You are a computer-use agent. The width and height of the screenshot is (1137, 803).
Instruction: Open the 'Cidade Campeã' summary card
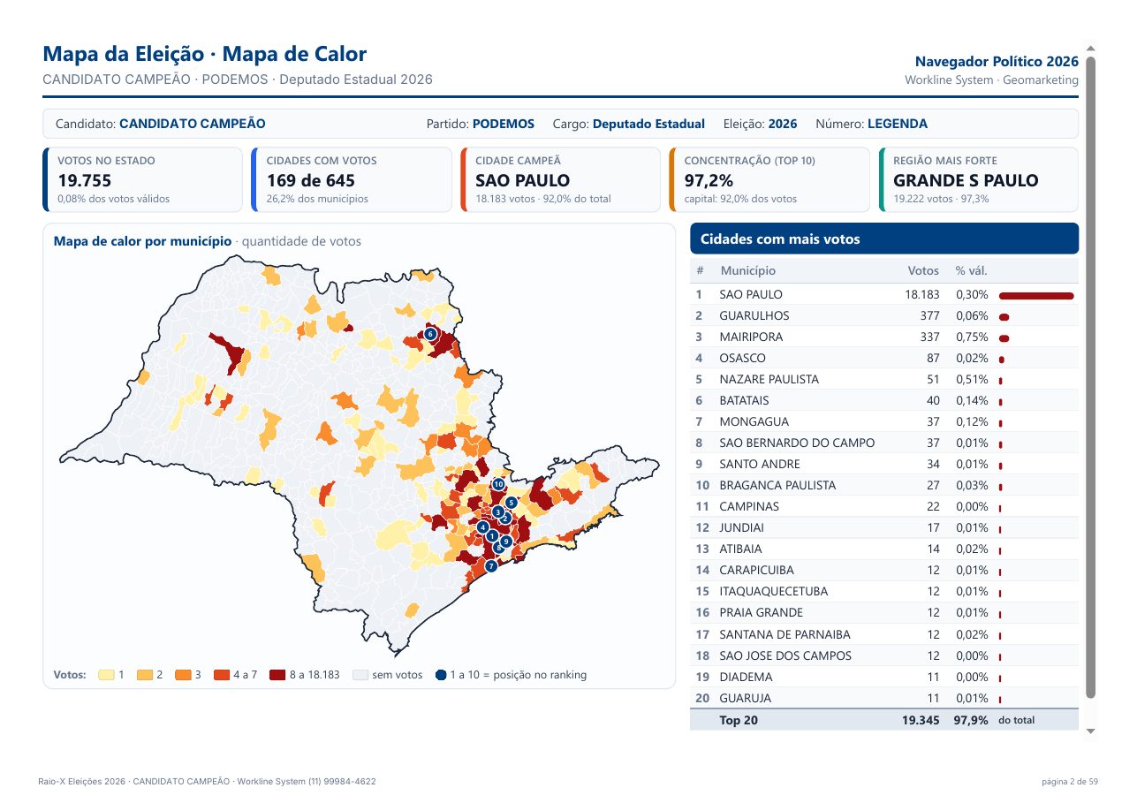pos(560,179)
